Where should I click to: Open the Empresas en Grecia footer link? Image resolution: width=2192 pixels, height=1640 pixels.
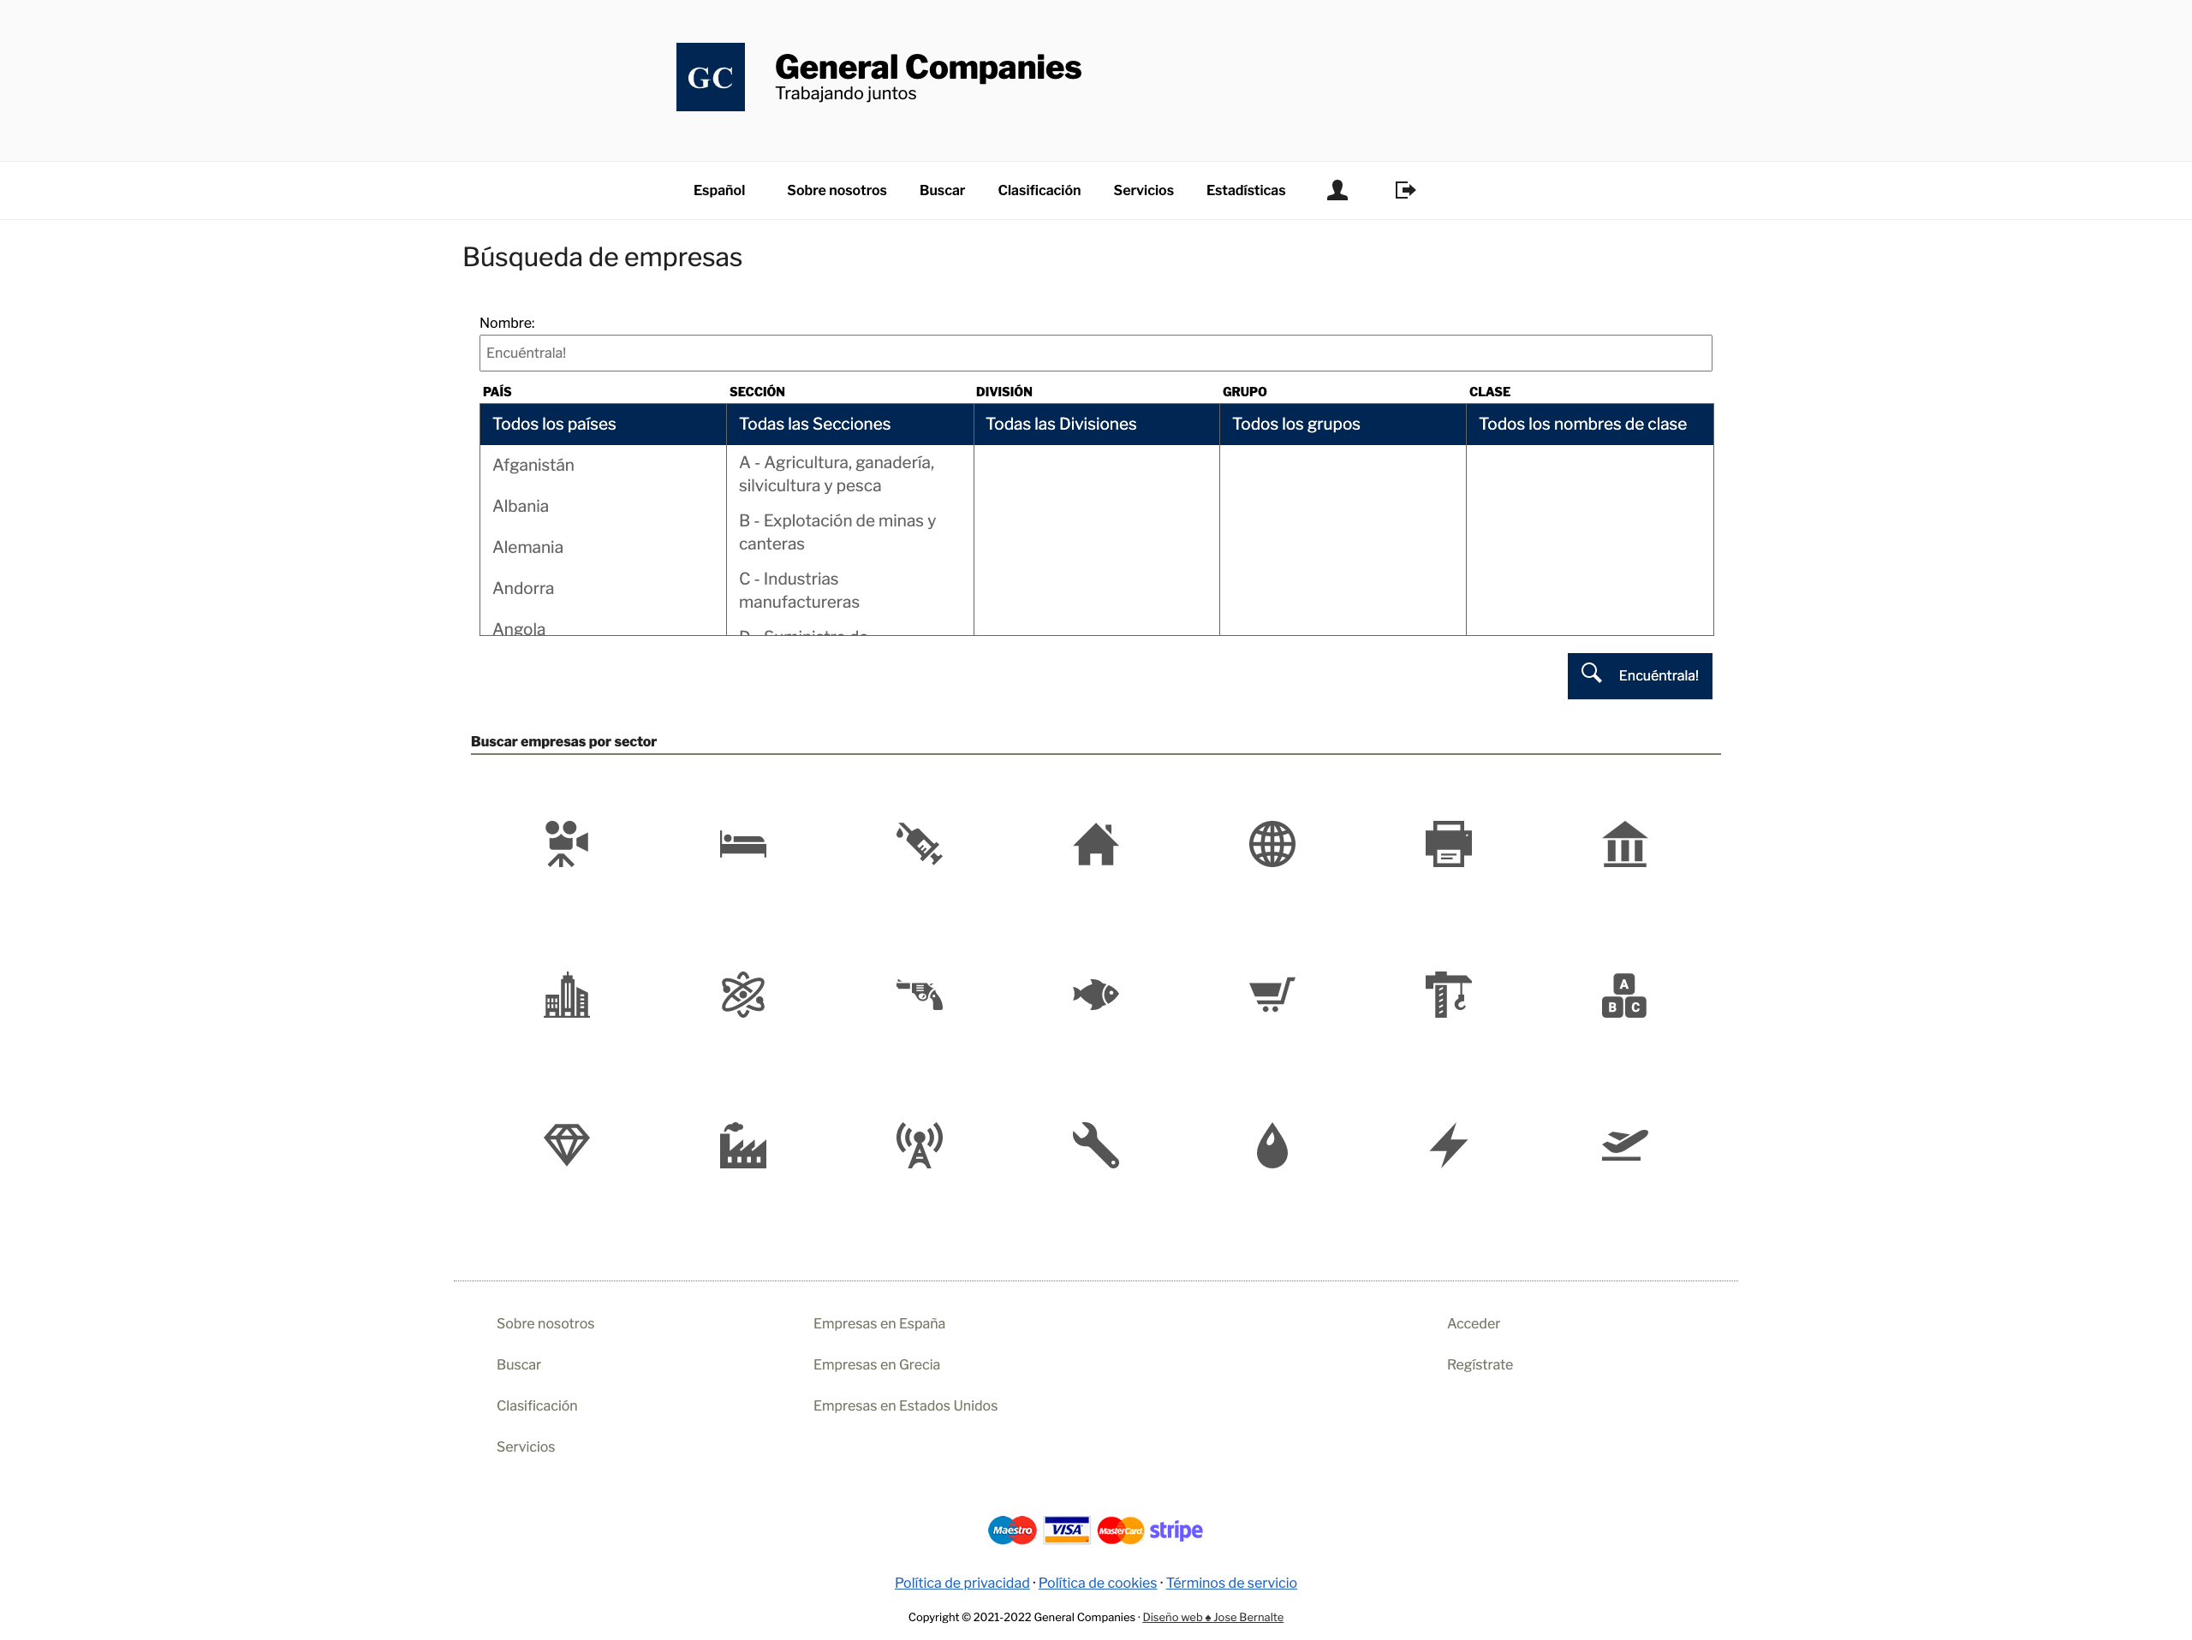pos(876,1364)
